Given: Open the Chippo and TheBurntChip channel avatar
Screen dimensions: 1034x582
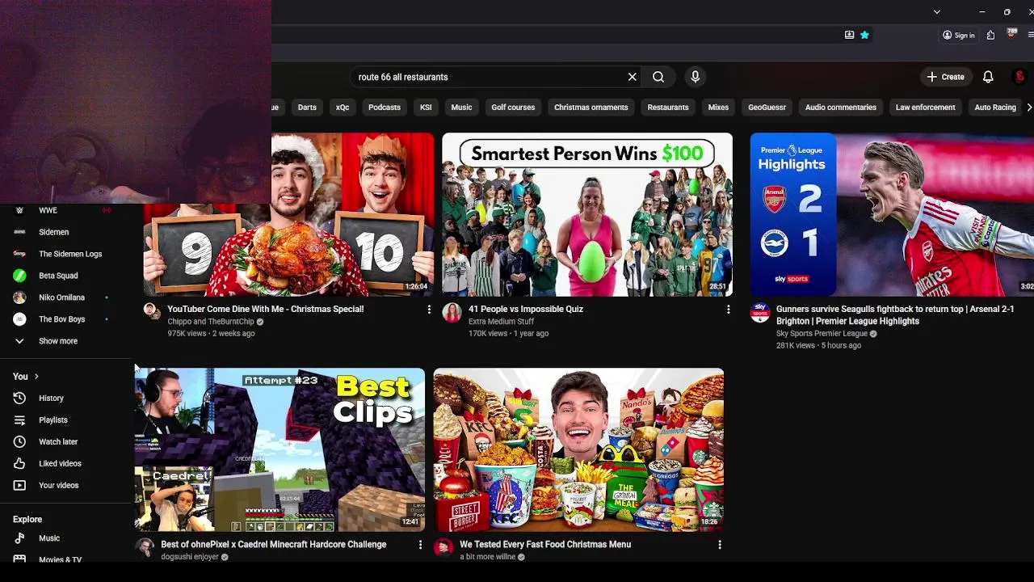Looking at the screenshot, I should tap(151, 311).
